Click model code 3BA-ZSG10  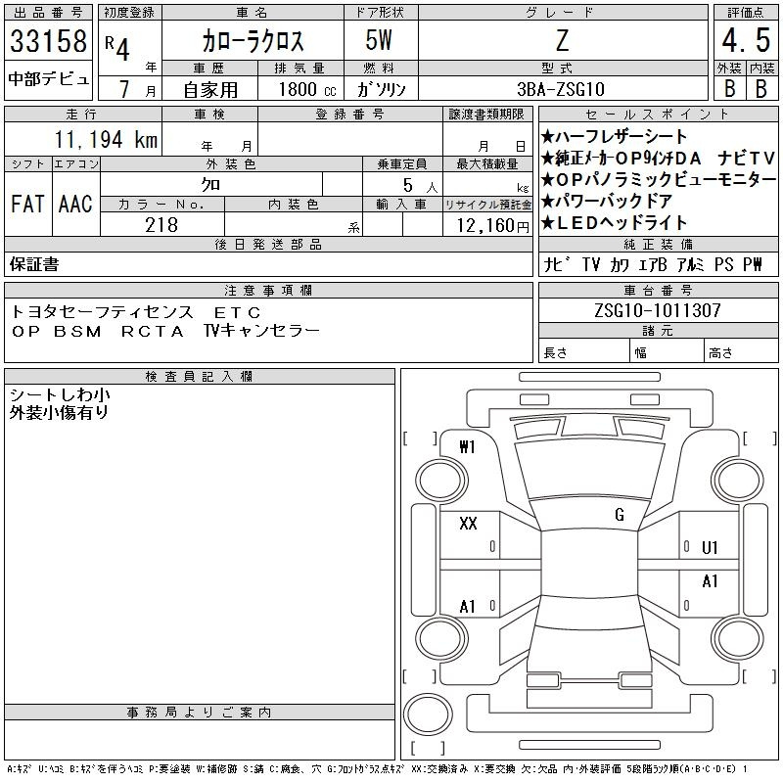pos(561,89)
